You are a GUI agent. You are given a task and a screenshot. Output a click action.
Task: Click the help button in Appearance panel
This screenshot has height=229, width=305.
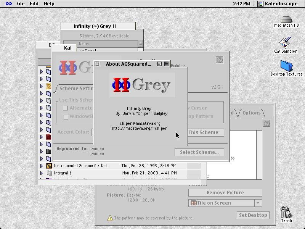[266, 123]
